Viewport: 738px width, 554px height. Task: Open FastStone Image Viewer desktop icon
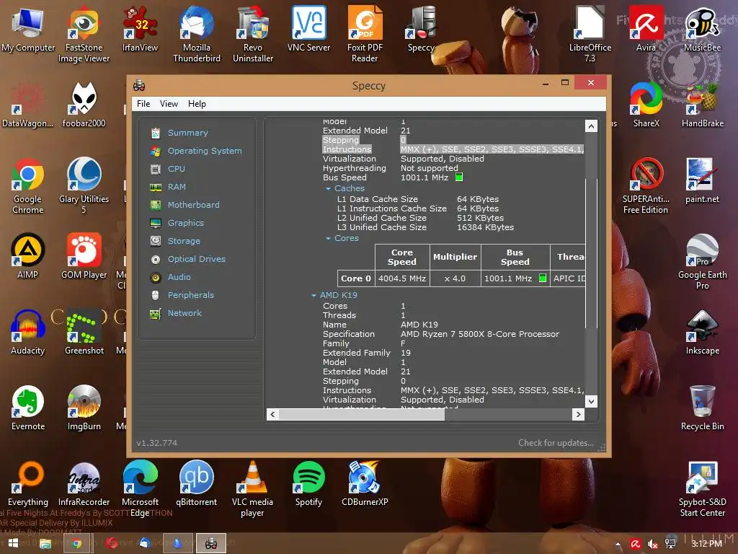click(x=84, y=34)
